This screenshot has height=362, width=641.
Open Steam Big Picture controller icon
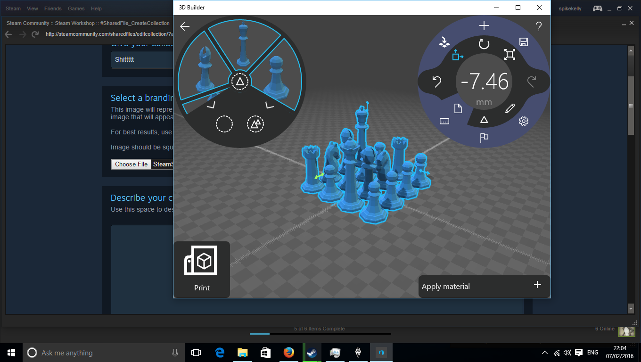pos(597,8)
